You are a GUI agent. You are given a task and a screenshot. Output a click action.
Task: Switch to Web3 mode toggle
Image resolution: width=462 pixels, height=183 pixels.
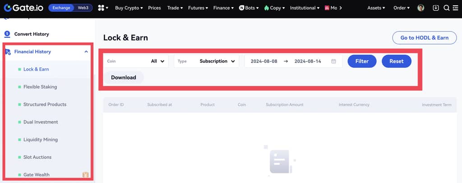click(x=83, y=8)
